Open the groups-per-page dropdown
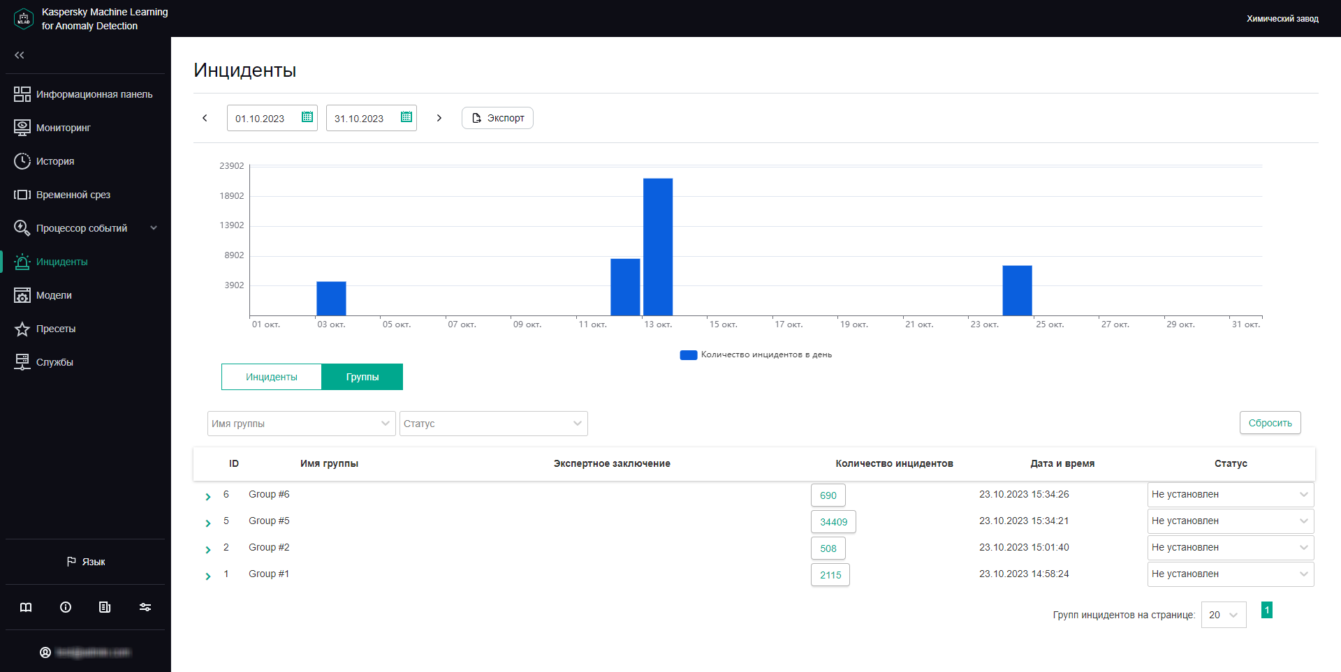This screenshot has width=1341, height=672. click(1223, 615)
